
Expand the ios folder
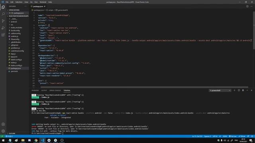point(12,25)
